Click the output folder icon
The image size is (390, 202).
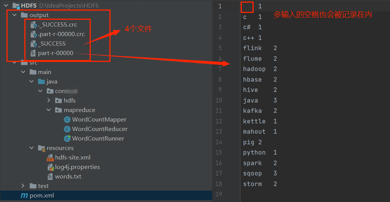tap(24, 15)
